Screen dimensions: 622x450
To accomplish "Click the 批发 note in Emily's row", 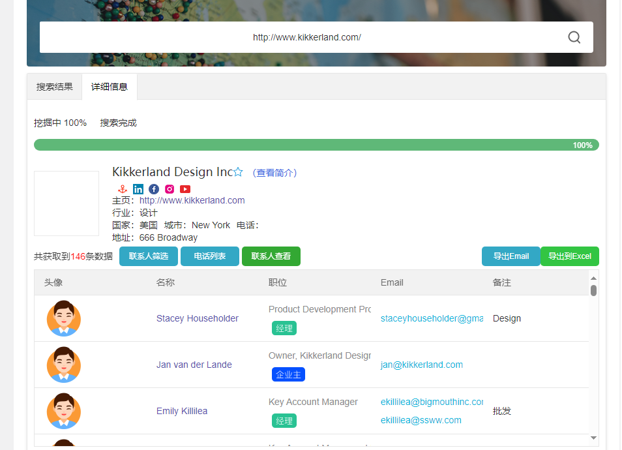I will (x=502, y=411).
